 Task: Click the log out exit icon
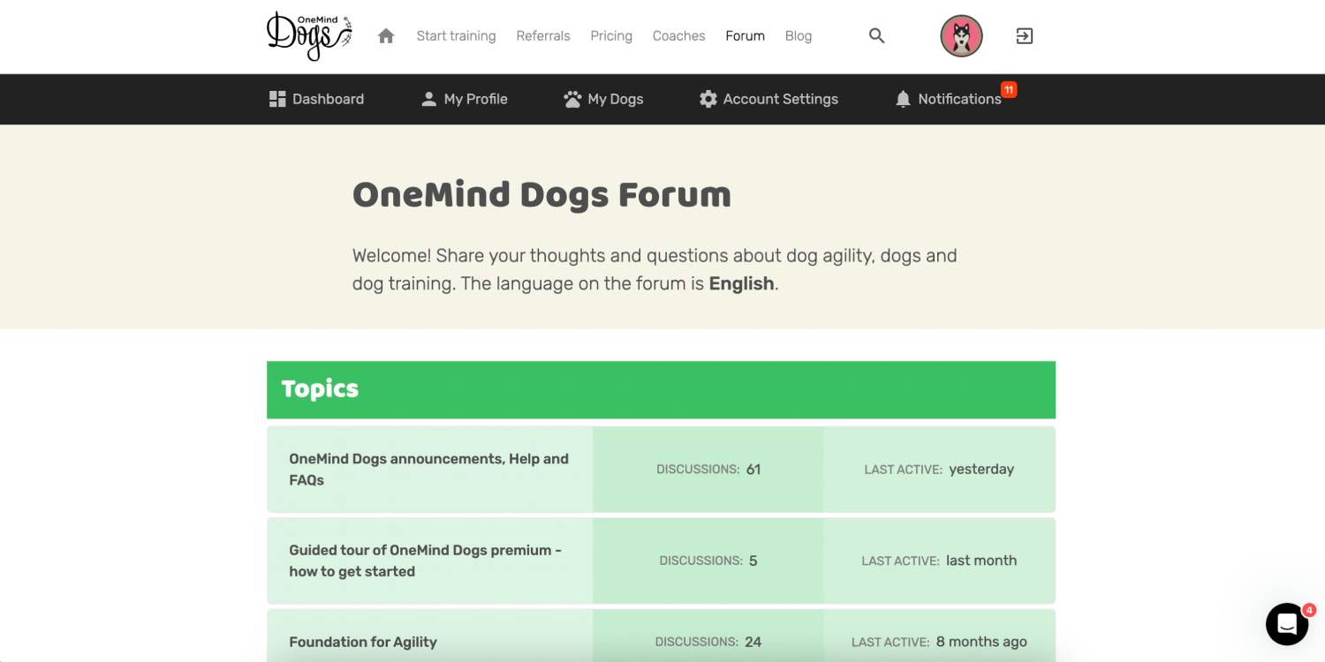pos(1024,36)
